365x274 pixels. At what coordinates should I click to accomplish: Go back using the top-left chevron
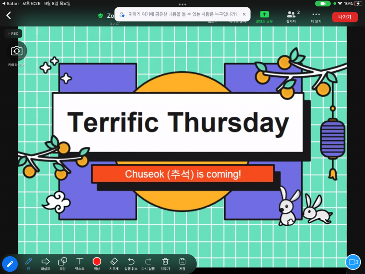(9, 16)
